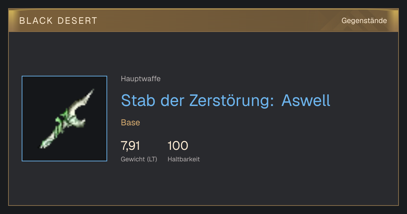Click the 100 durability value
The width and height of the screenshot is (407, 214).
coord(178,146)
